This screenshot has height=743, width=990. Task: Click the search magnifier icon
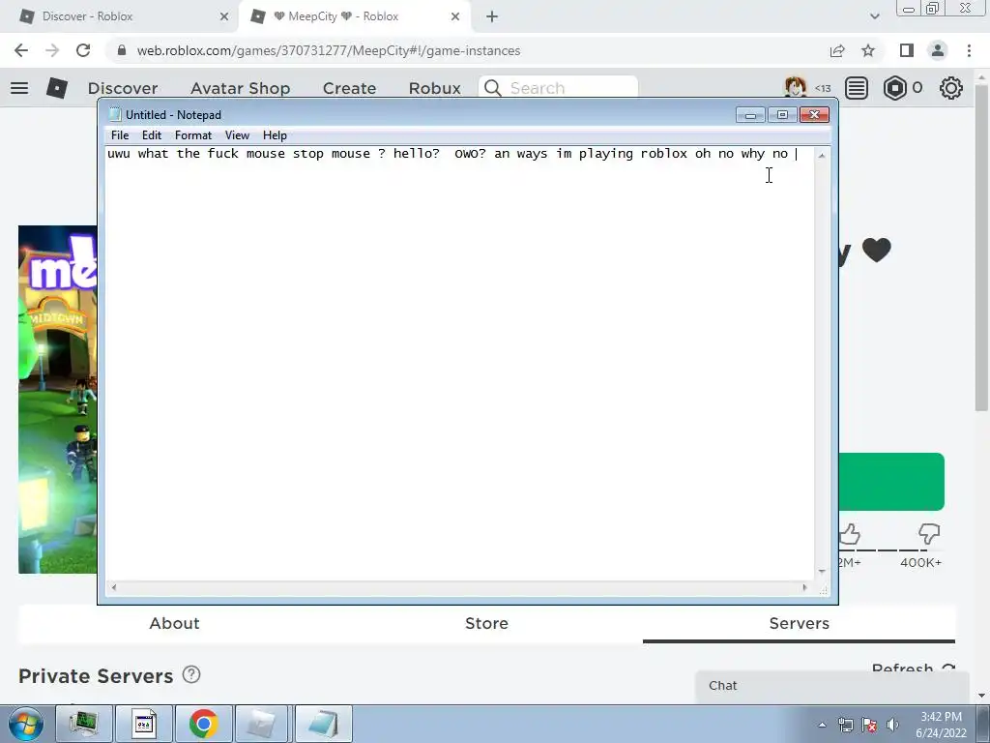point(493,88)
